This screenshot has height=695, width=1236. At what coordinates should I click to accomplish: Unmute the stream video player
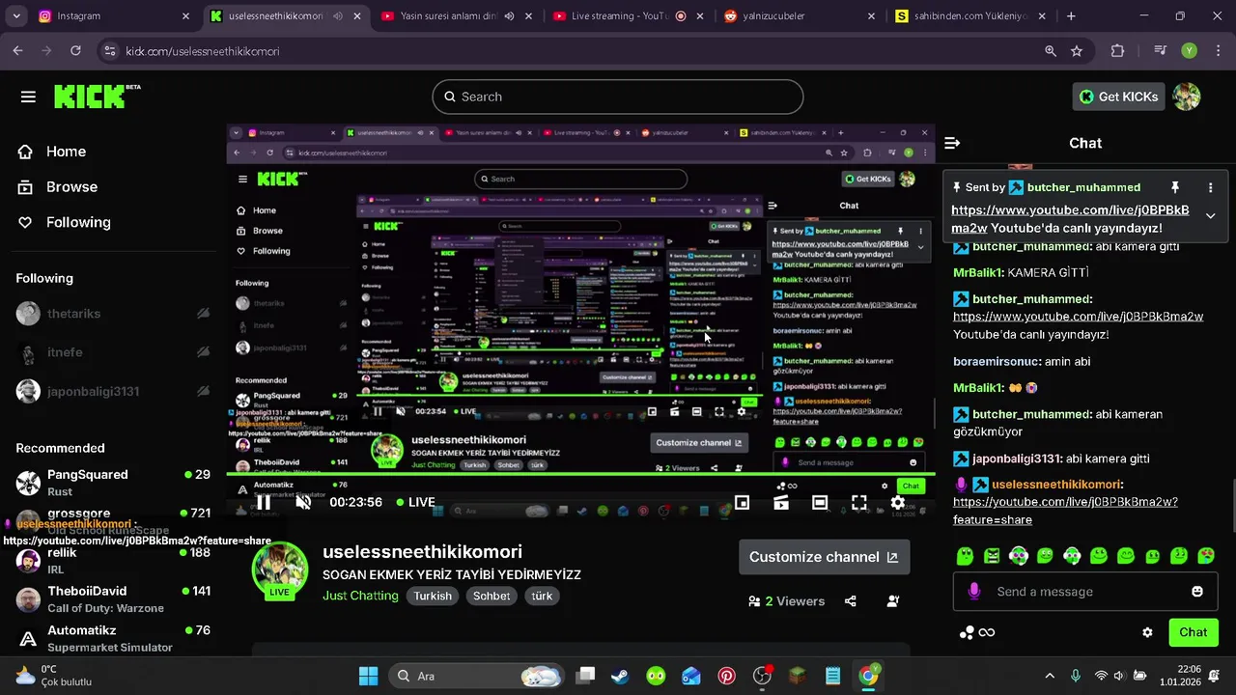(303, 502)
